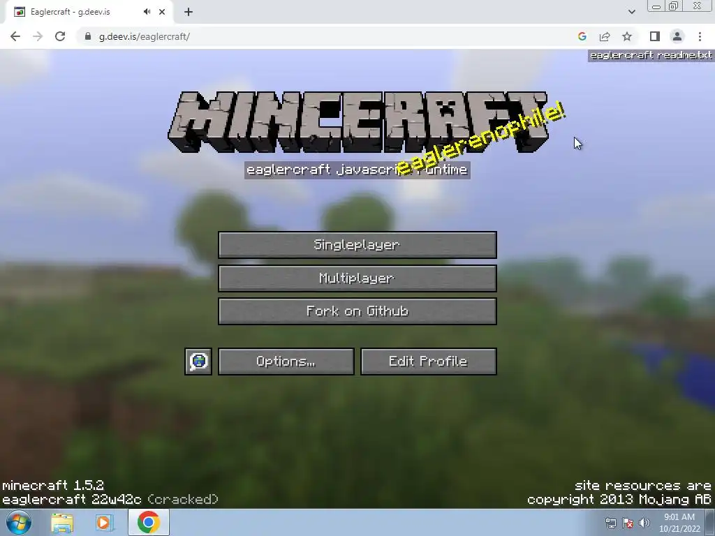
Task: Click the Chrome taskbar icon
Action: pyautogui.click(x=148, y=522)
